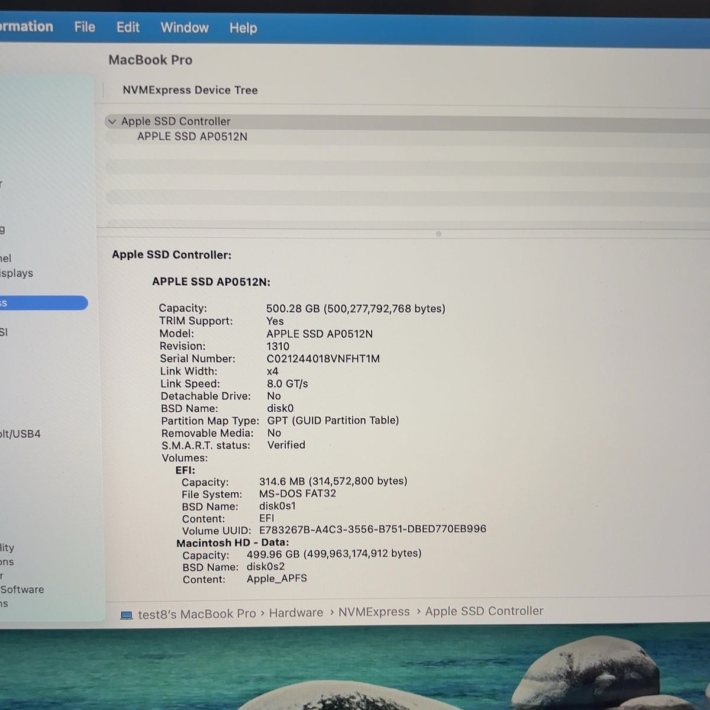Select the highlighted NVMExpress sidebar item

tap(44, 304)
